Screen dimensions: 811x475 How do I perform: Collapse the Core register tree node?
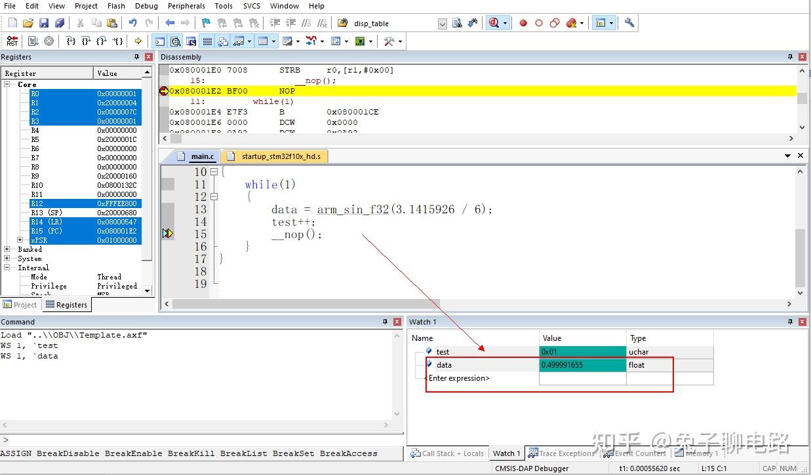point(7,84)
